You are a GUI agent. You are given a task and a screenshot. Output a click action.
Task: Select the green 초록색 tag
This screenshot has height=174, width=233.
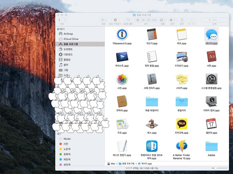point(80,154)
